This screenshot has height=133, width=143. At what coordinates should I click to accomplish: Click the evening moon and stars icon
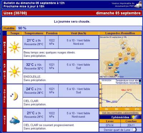pos(14,96)
